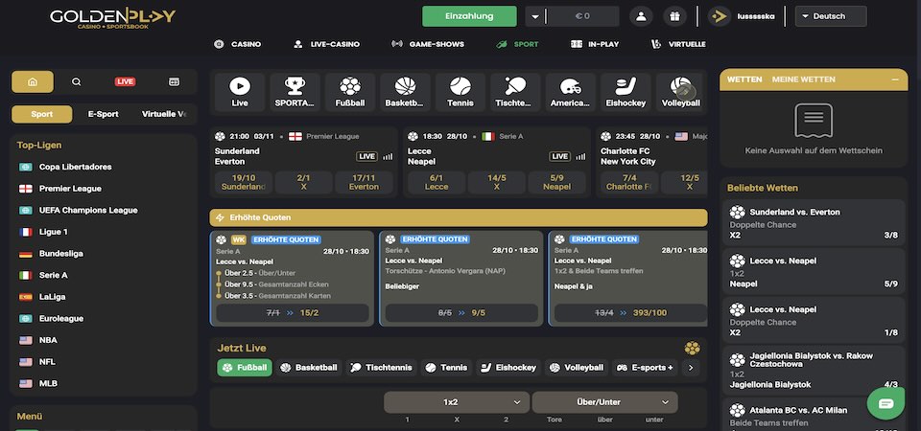
Task: Bet 17/11 on Everton
Action: pos(364,182)
